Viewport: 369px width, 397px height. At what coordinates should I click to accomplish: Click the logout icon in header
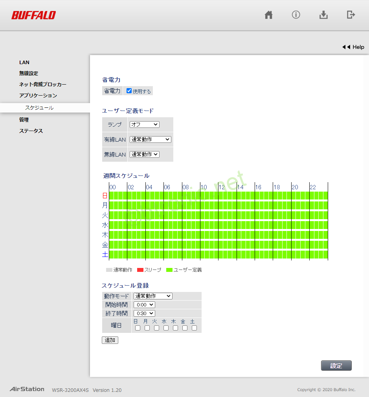[x=351, y=15]
